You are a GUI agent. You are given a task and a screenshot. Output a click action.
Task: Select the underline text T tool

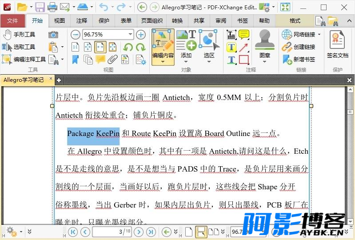coord(231,60)
